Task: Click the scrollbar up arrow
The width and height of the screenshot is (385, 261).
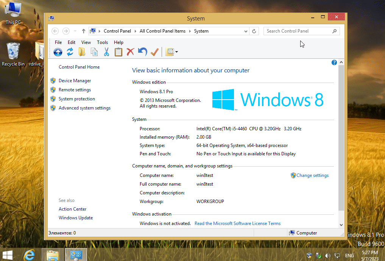Action: (x=341, y=63)
